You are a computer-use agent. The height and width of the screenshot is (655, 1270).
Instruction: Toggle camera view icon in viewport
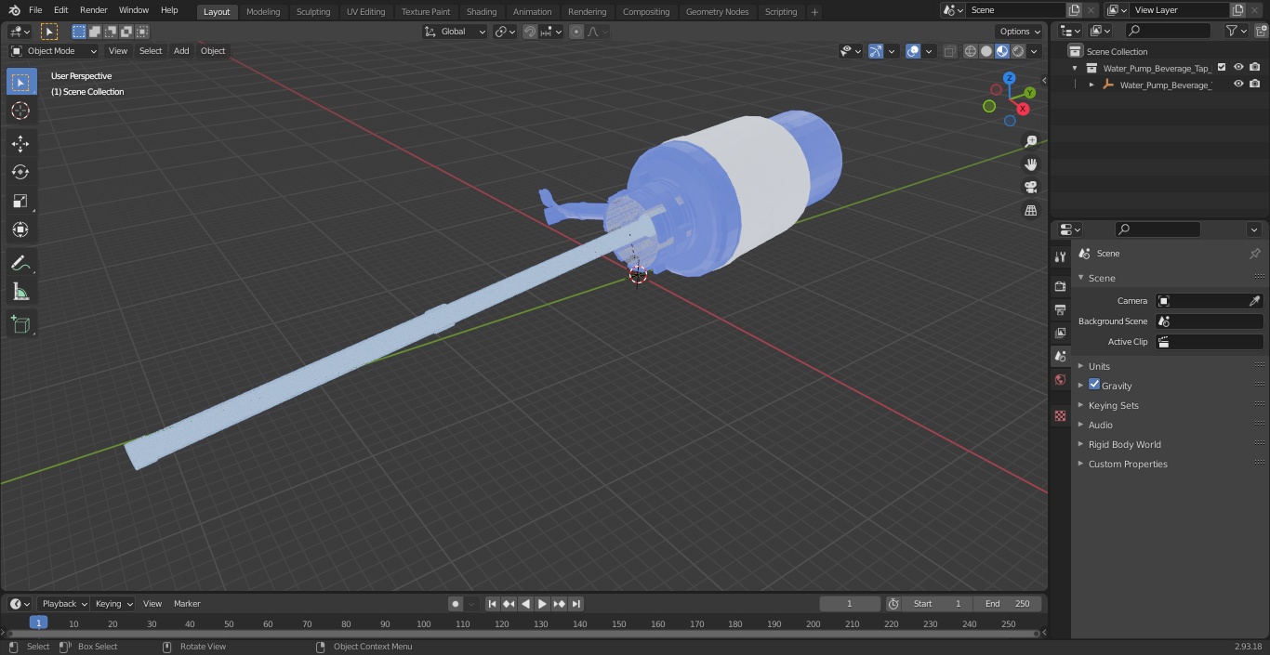1030,187
